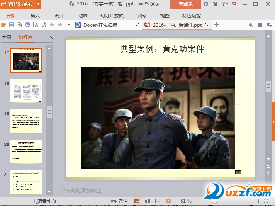Click the gesture icon on tab bar right
The image size is (275, 206).
click(x=251, y=25)
